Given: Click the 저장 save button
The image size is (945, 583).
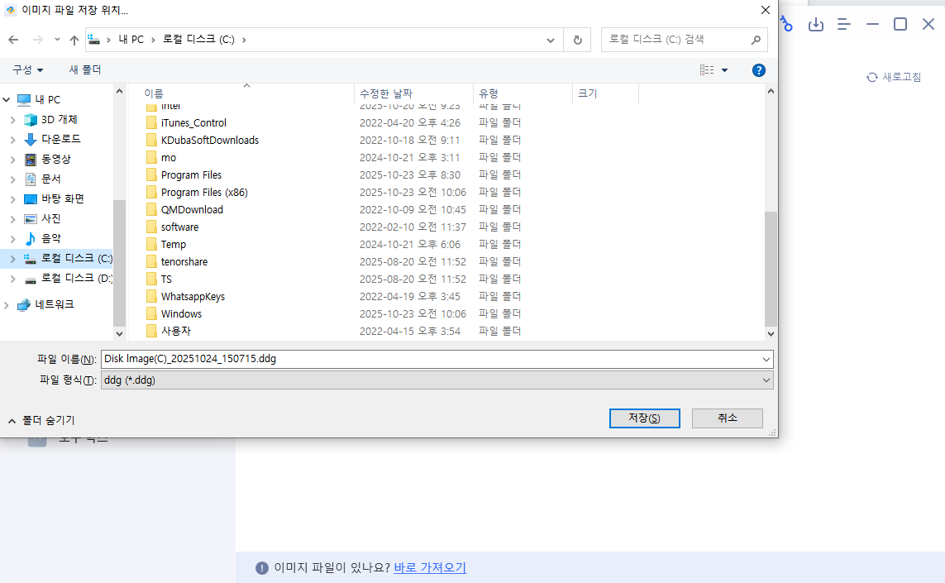Looking at the screenshot, I should [x=644, y=418].
